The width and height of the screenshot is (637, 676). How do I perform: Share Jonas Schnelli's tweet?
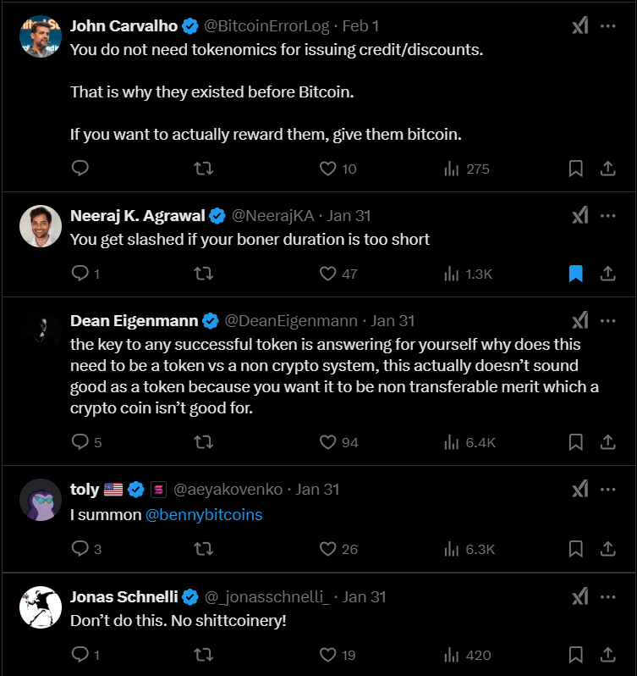pos(607,655)
